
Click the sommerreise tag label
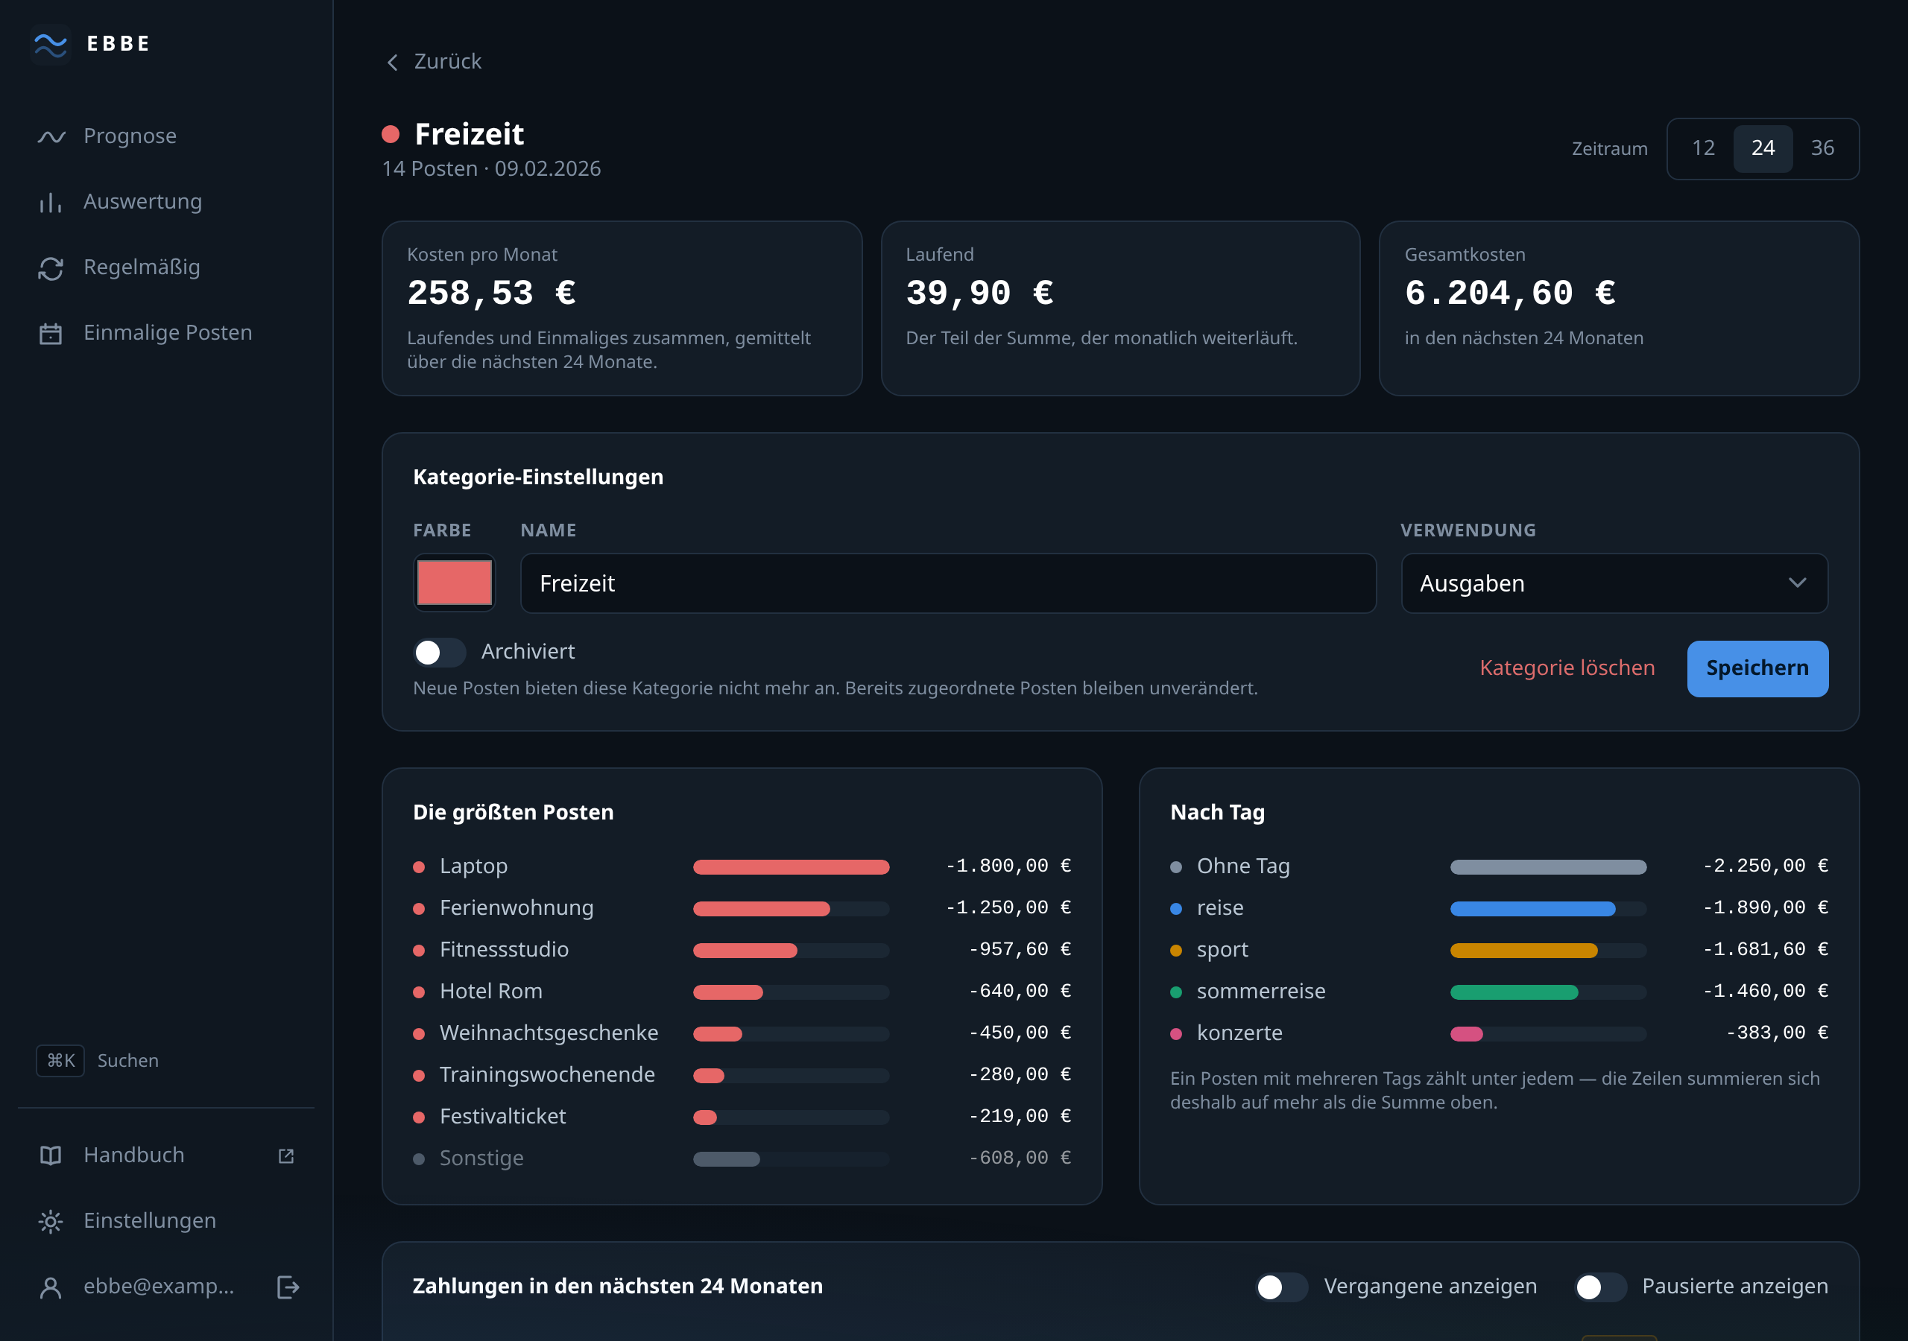point(1260,991)
